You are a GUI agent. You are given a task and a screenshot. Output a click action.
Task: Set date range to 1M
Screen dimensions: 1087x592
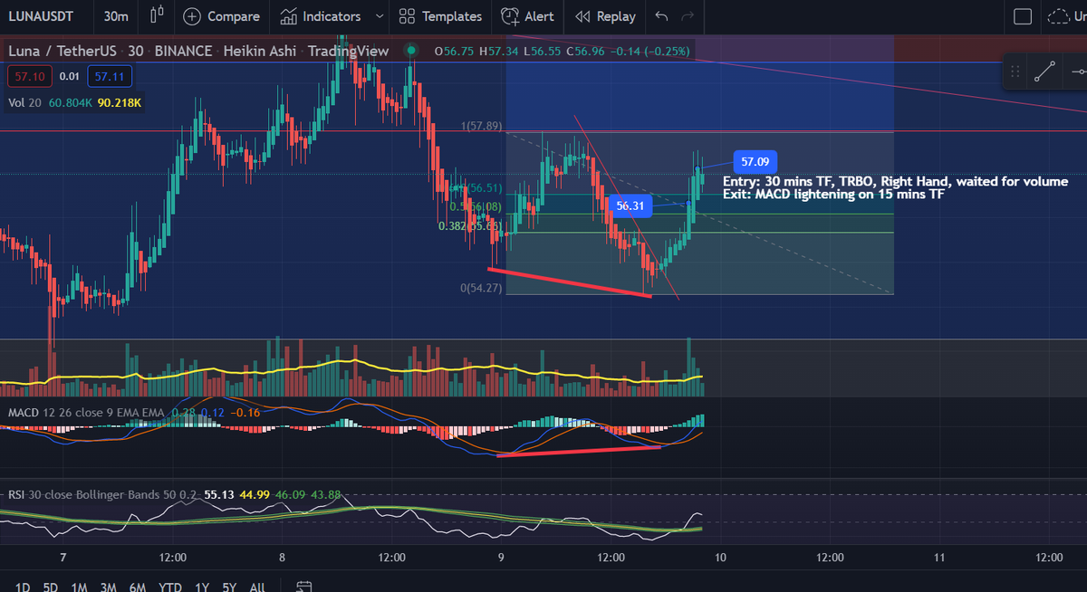tap(80, 587)
